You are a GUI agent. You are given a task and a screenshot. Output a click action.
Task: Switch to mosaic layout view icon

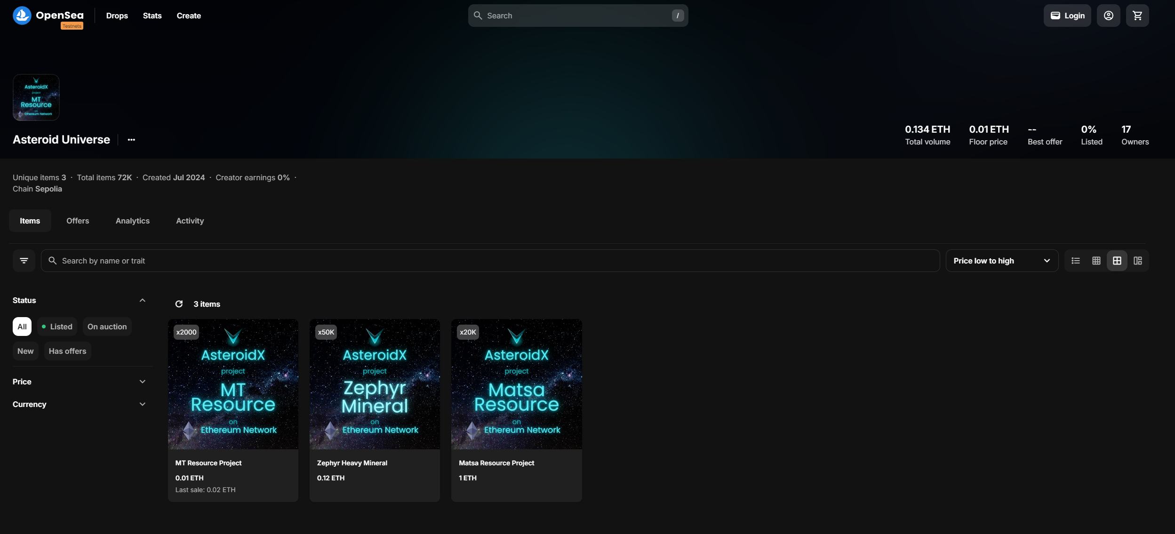[1137, 261]
